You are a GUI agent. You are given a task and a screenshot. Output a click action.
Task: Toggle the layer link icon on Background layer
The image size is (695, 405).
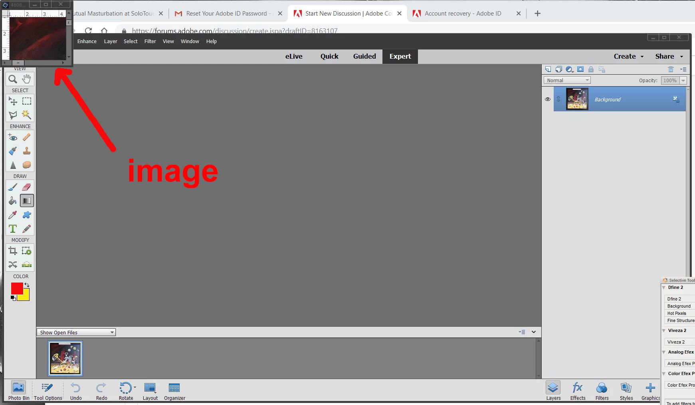pos(558,99)
